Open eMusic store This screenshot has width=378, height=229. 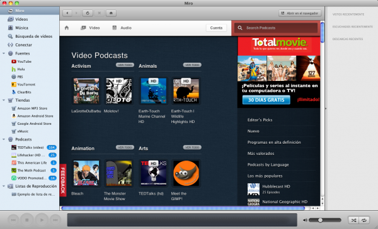pyautogui.click(x=30, y=131)
